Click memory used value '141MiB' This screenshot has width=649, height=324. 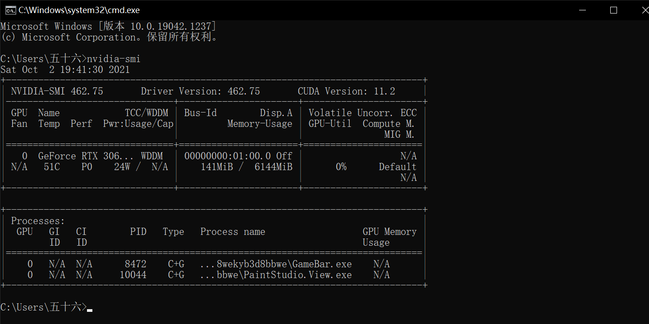[x=217, y=167]
